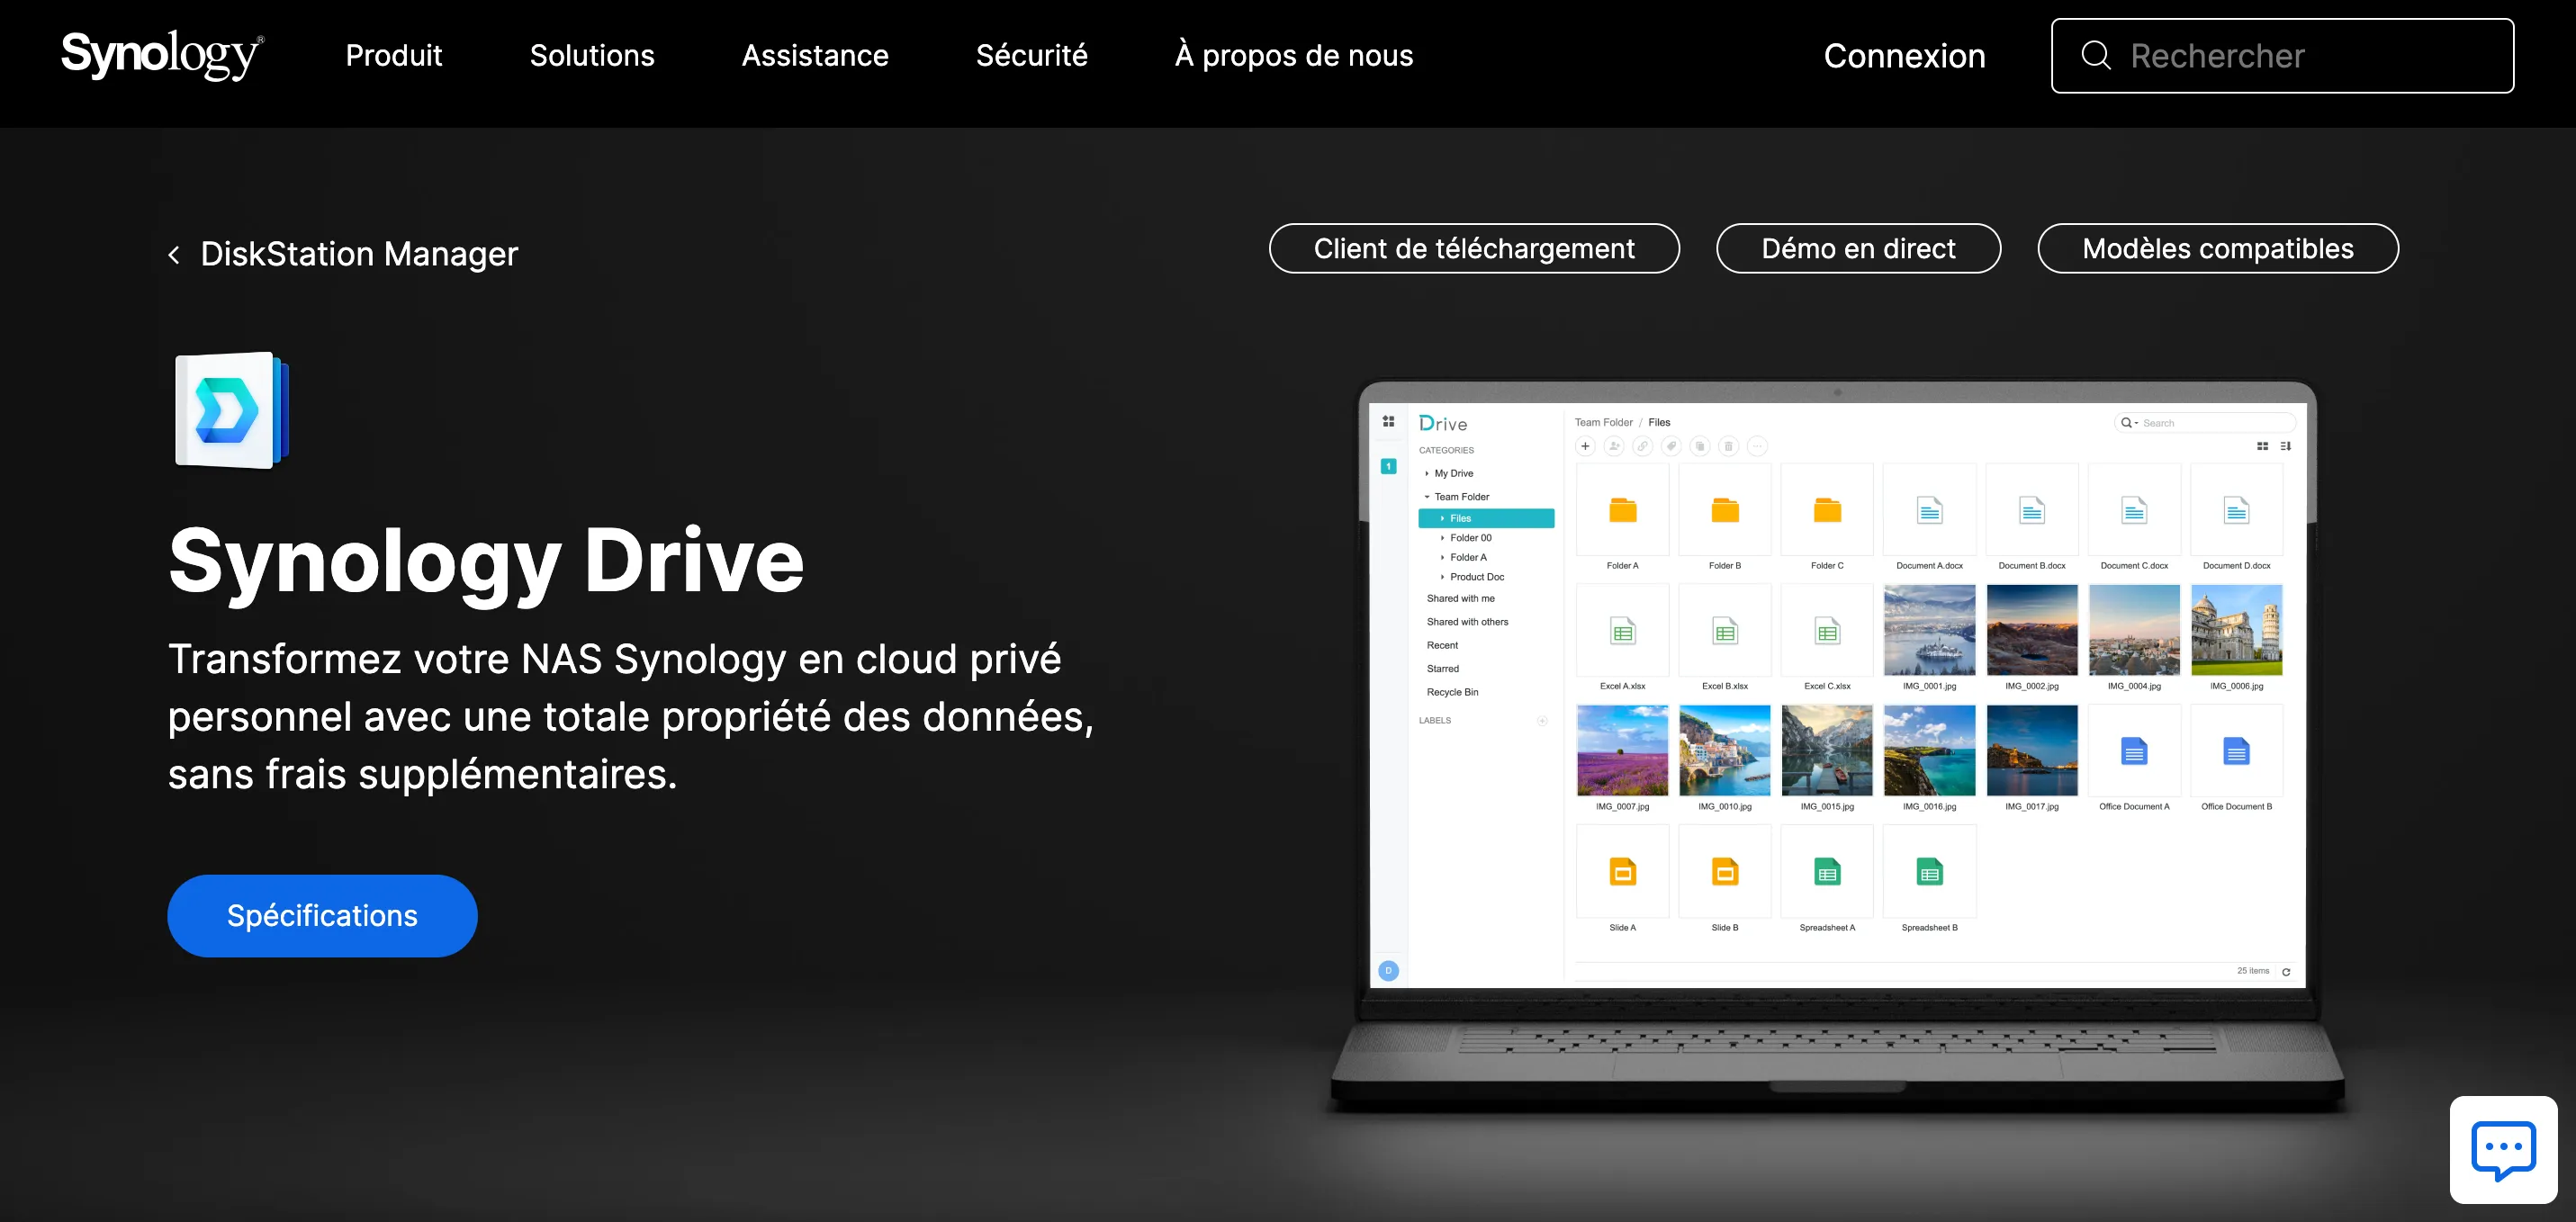
Task: Click the add label plus icon
Action: pos(1542,720)
